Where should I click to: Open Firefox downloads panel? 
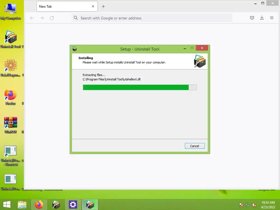coord(262,18)
